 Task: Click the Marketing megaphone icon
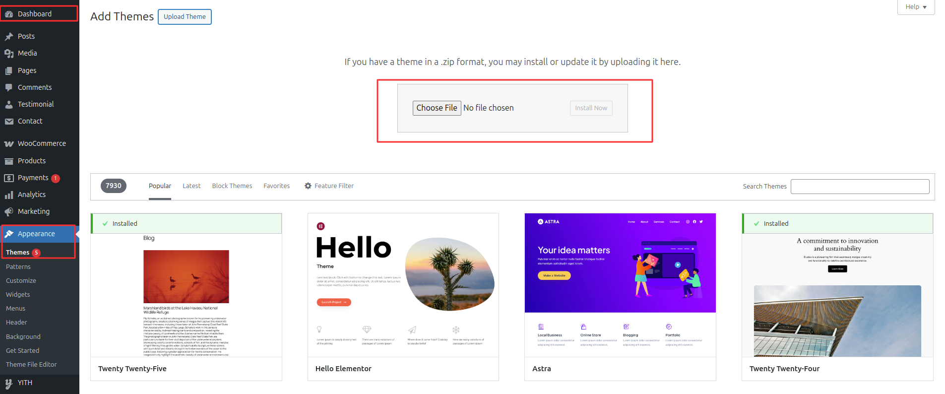pyautogui.click(x=10, y=211)
